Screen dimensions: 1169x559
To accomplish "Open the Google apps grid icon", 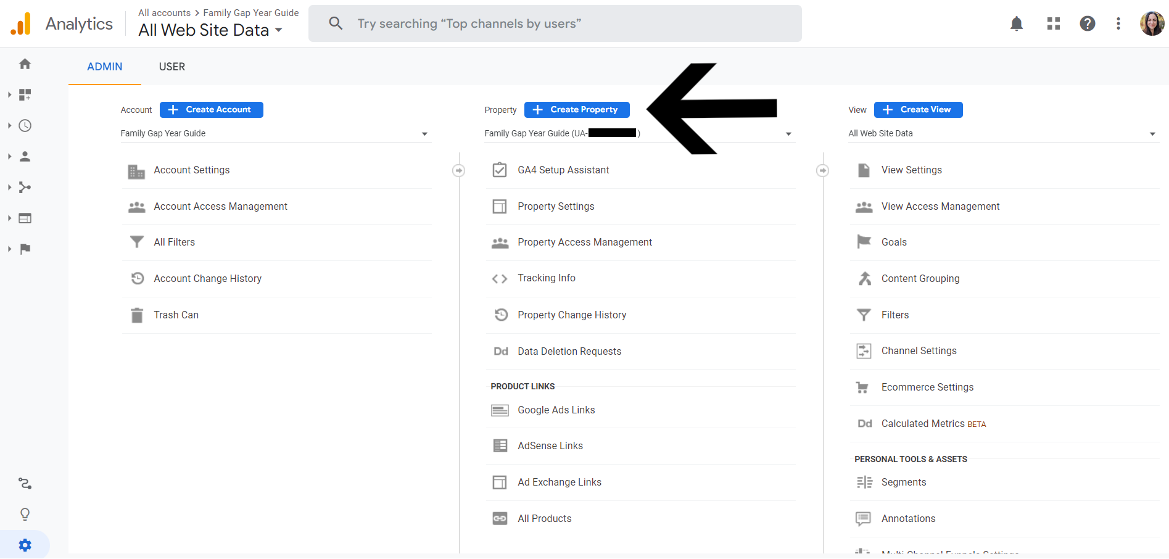I will click(1052, 23).
